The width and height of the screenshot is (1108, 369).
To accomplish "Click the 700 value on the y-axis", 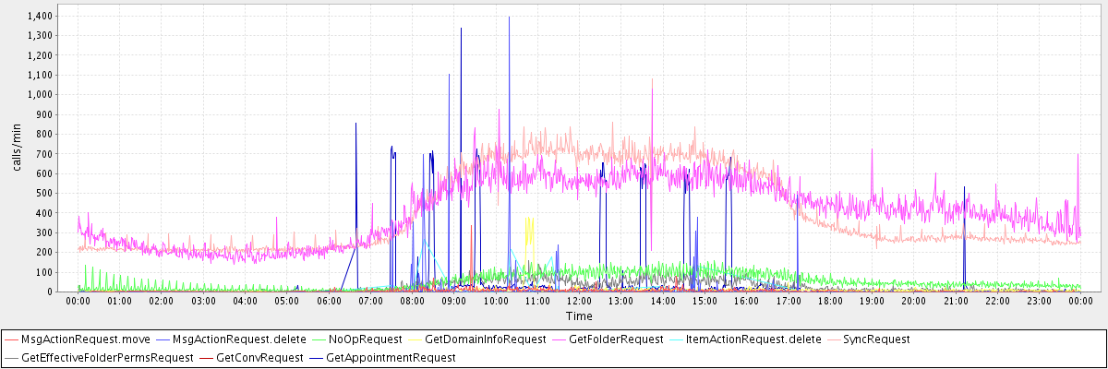I will pyautogui.click(x=45, y=154).
